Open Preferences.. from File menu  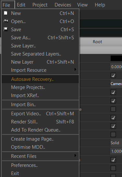pos(40,165)
